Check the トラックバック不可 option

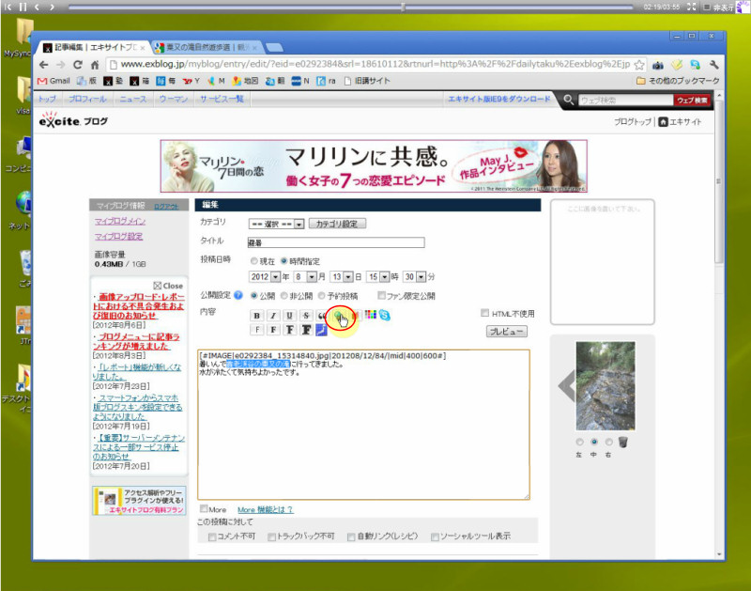[271, 537]
